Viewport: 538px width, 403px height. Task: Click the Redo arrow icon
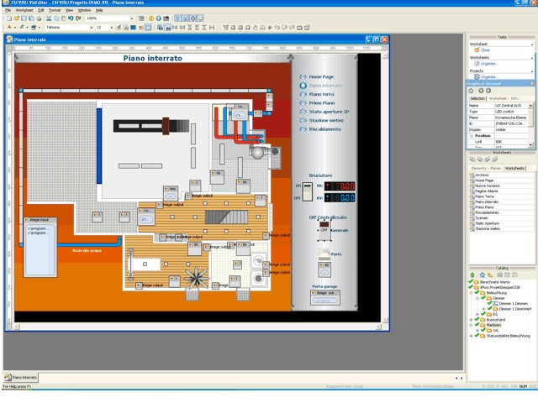click(x=78, y=18)
